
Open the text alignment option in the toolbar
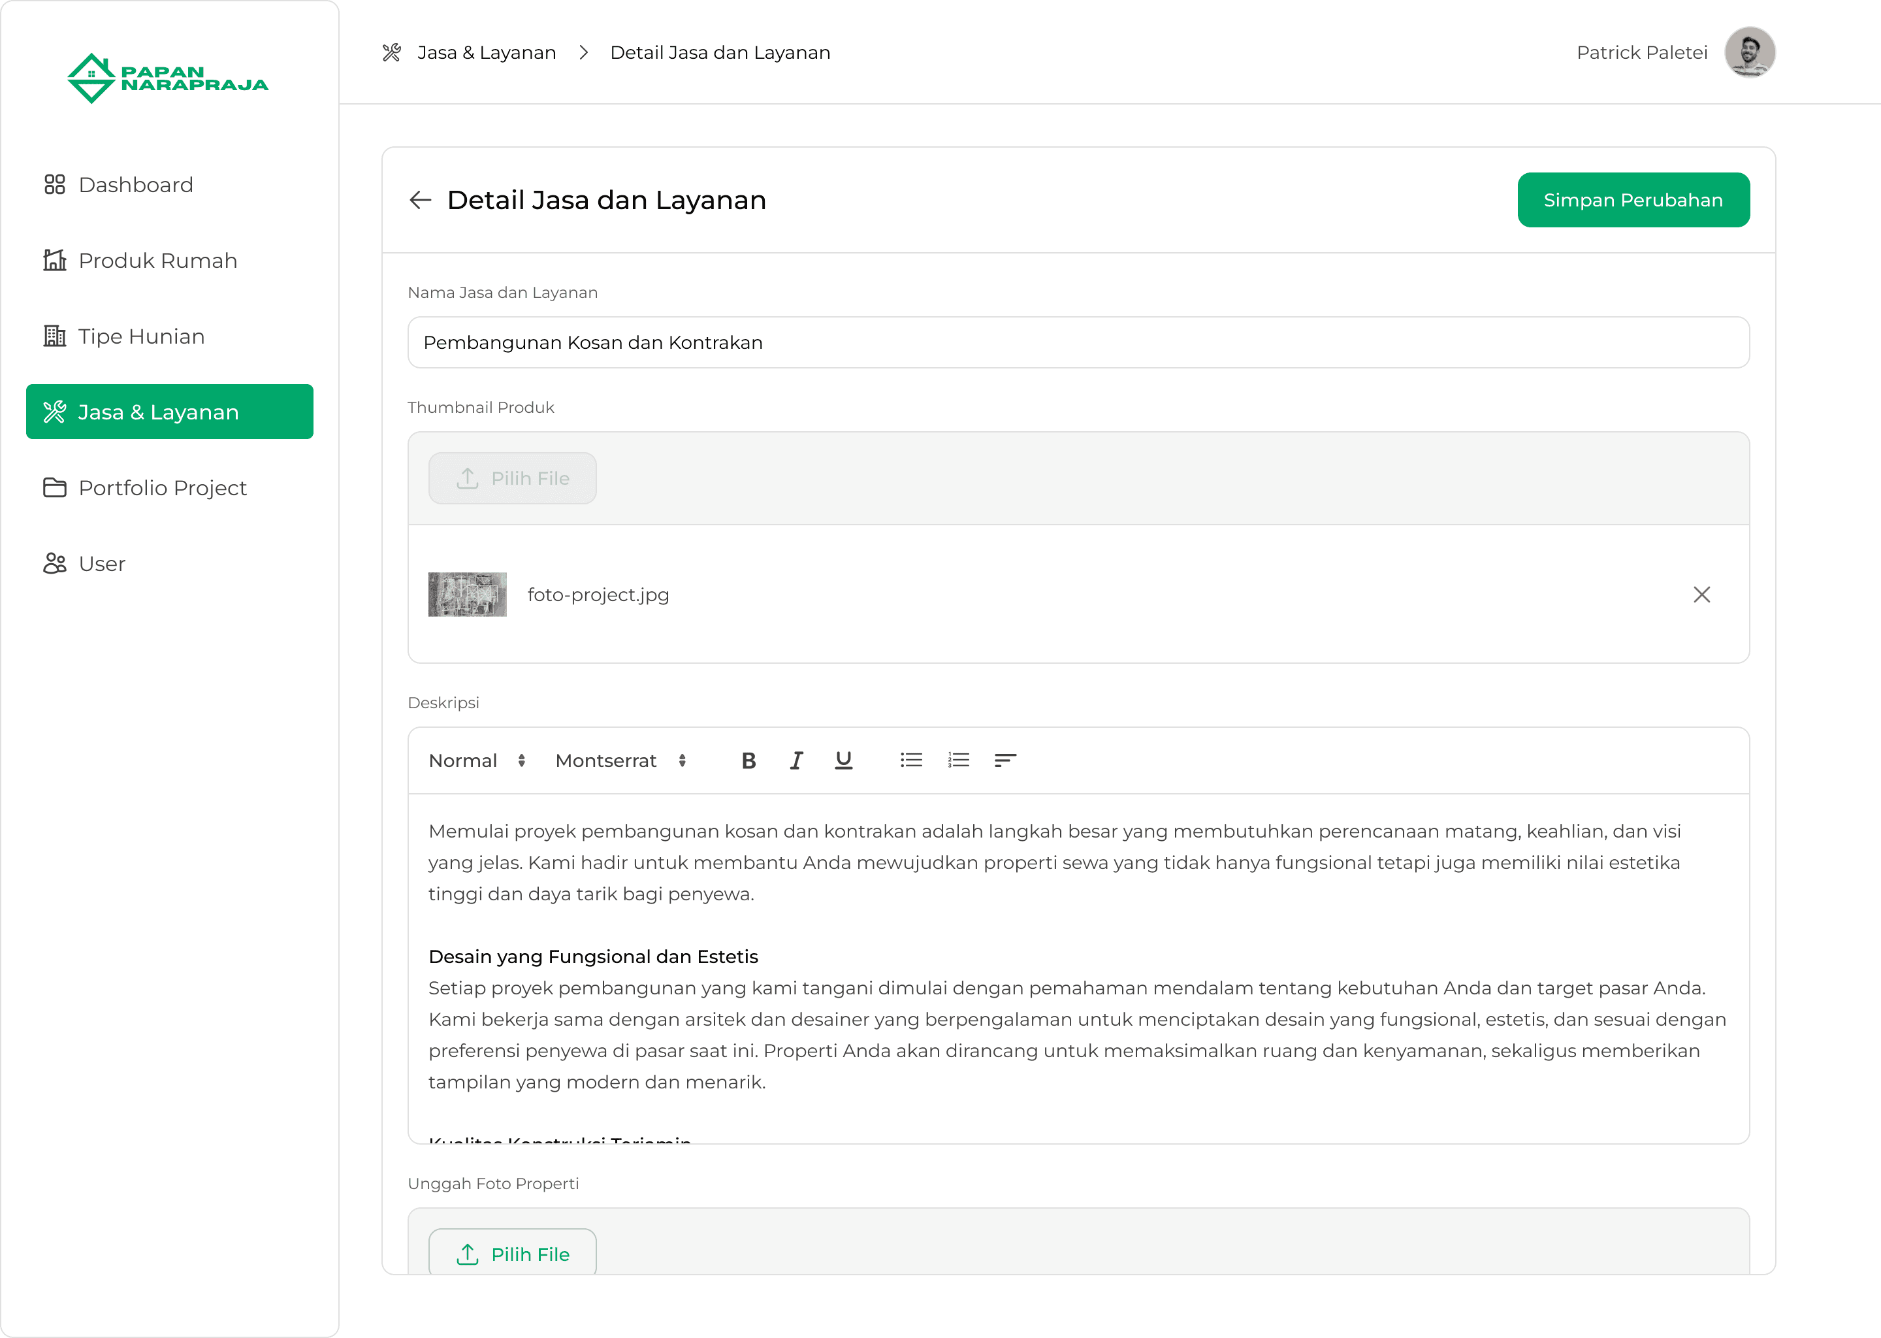(1005, 760)
